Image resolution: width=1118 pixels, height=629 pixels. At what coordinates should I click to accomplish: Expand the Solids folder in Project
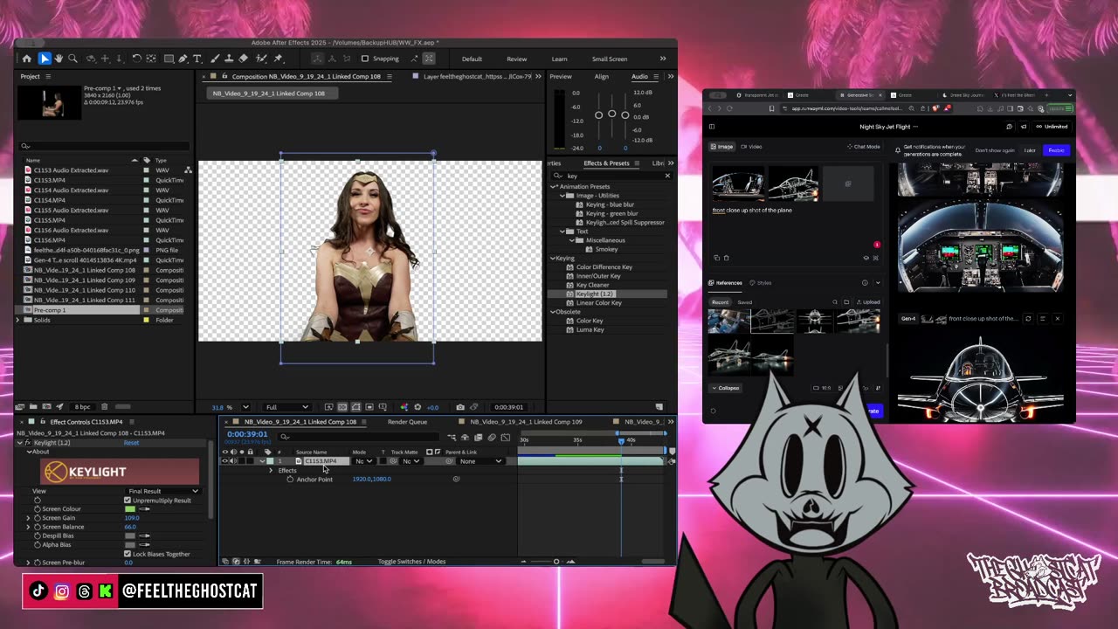click(x=18, y=320)
